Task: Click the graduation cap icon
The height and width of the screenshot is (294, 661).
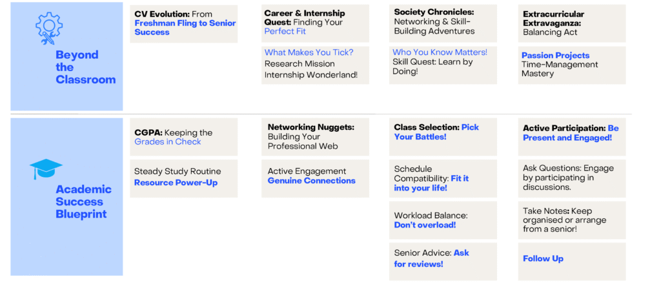Action: pos(46,169)
